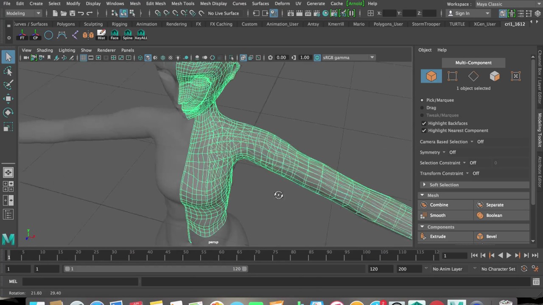Choose Object selection mode cube icon
Image resolution: width=543 pixels, height=305 pixels.
coord(431,76)
